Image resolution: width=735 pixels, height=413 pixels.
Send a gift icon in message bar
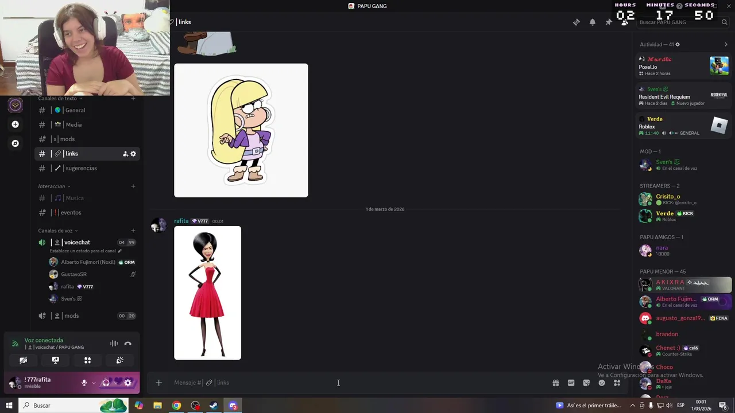(556, 383)
